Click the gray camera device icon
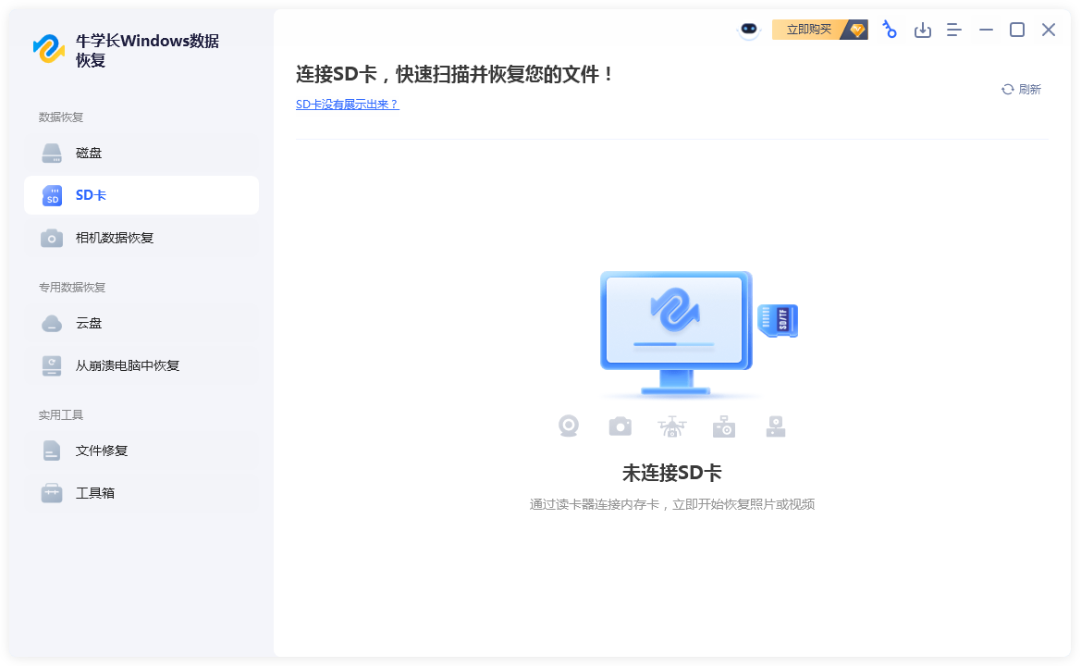The image size is (1081, 667). click(620, 426)
